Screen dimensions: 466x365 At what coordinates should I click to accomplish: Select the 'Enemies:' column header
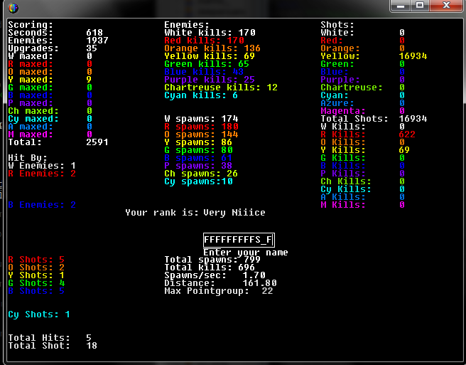[185, 25]
